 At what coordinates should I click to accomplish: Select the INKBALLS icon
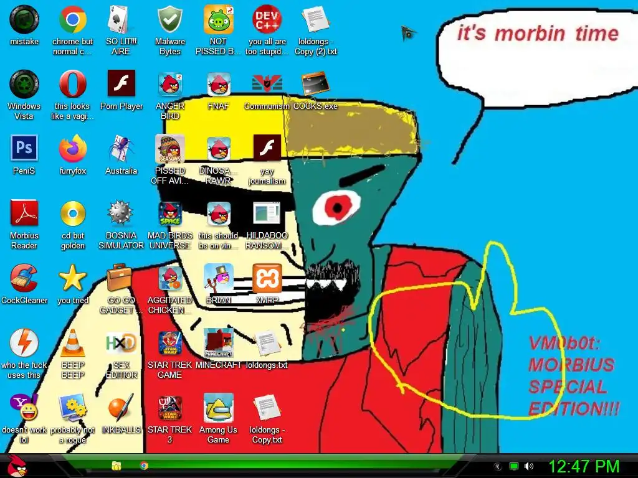(x=121, y=407)
